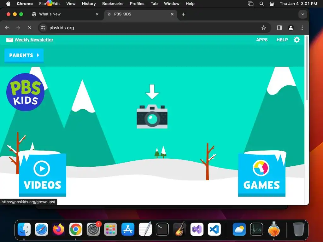
Task: Launch Safari from the Dock
Action: tap(41, 229)
